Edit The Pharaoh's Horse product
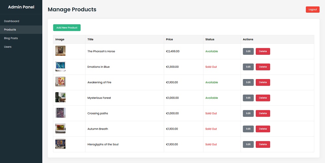The image size is (325, 163). (x=248, y=51)
